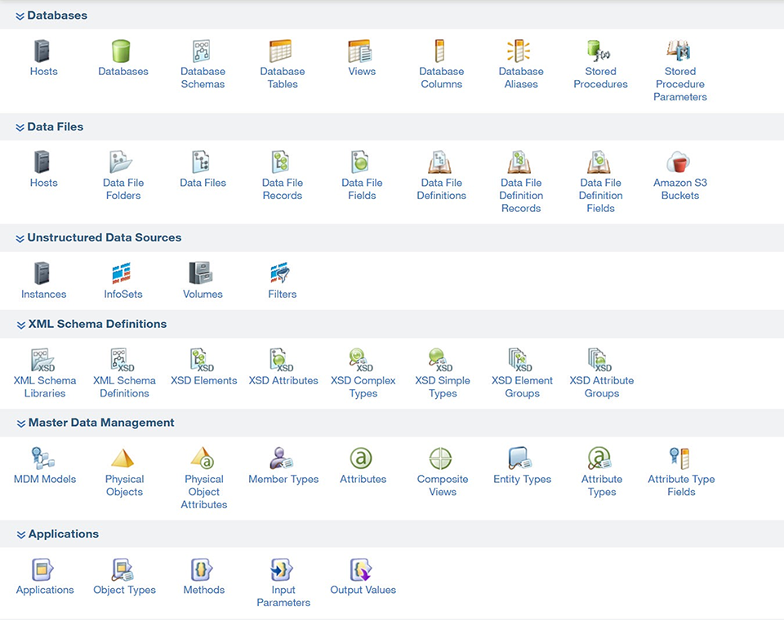Click Hosts icon under Data Files section
The image size is (784, 620).
click(x=42, y=162)
